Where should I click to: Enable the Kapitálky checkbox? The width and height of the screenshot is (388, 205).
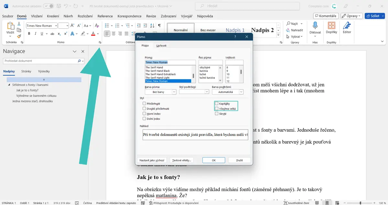pos(217,104)
